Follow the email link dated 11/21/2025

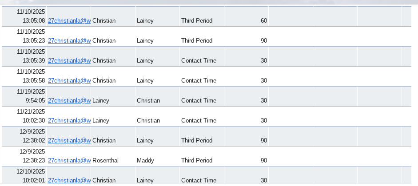pos(69,120)
